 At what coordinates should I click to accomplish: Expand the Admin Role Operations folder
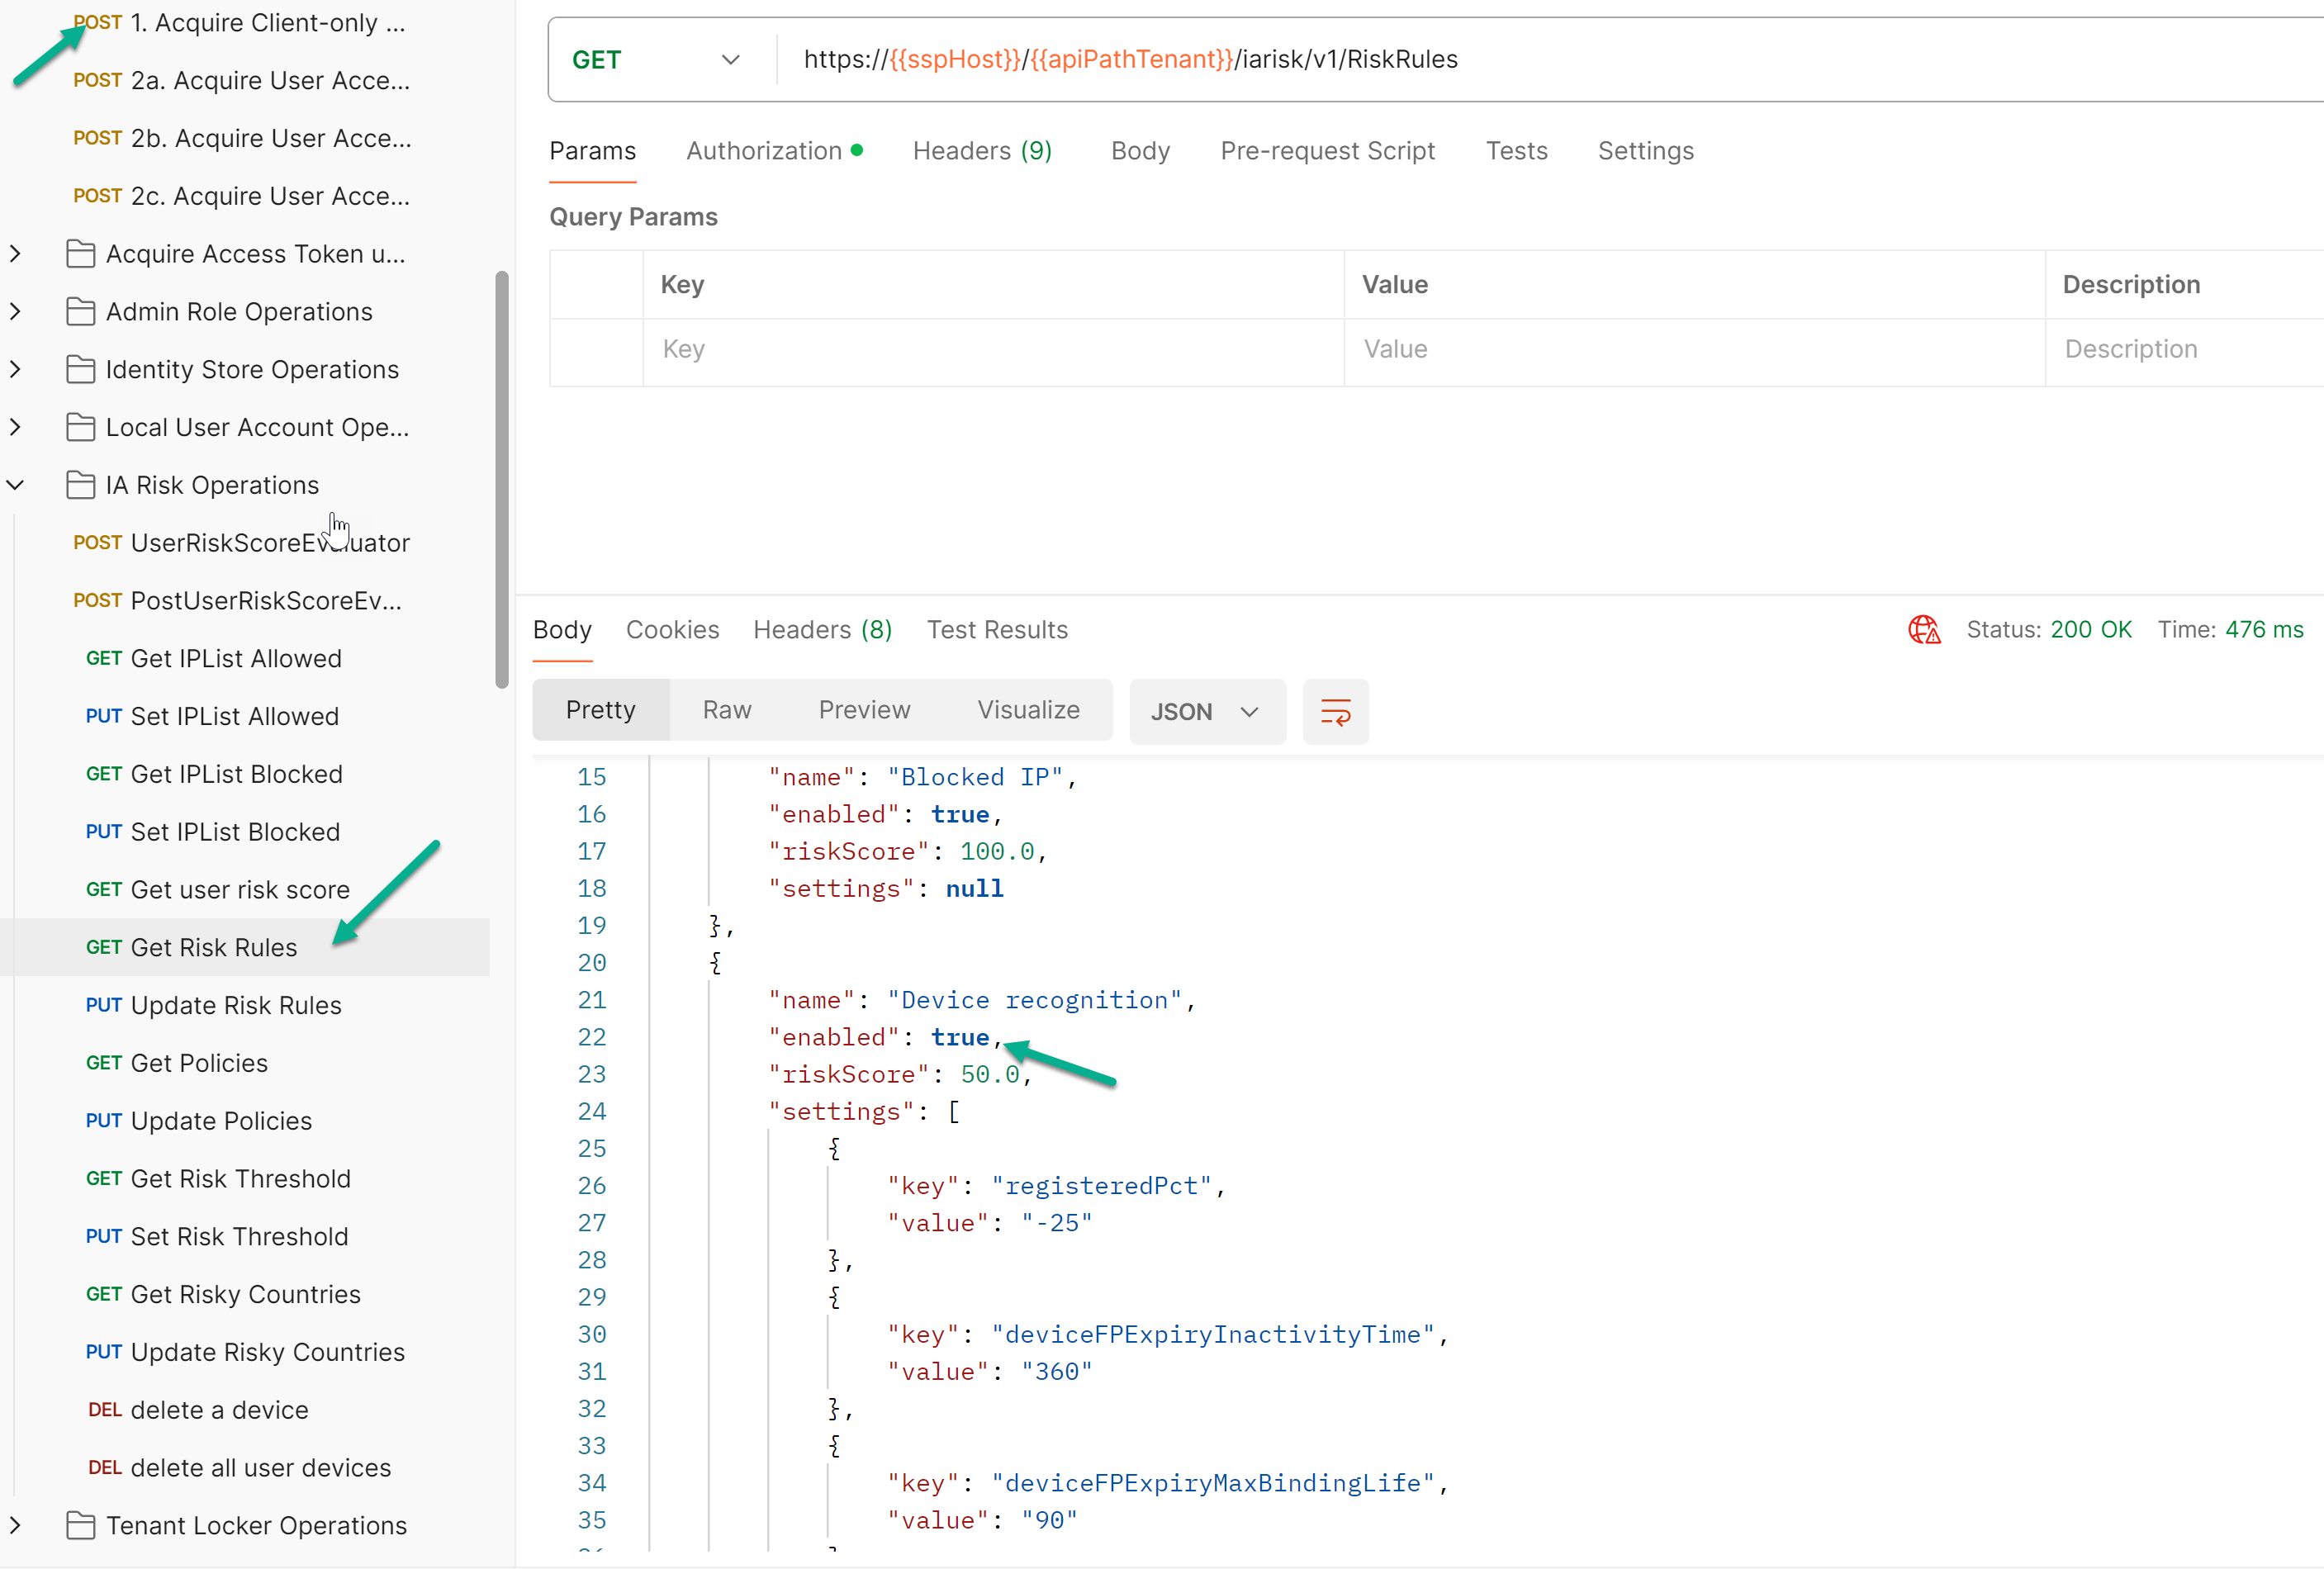coord(16,312)
